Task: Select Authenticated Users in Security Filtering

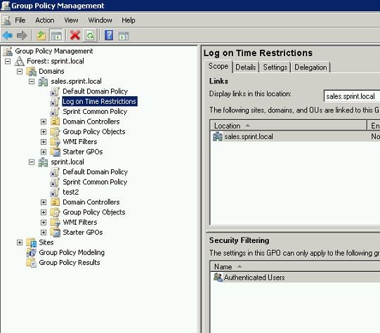Action: point(254,277)
